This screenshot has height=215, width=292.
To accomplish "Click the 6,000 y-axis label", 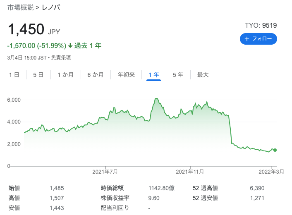I will click(x=14, y=100).
